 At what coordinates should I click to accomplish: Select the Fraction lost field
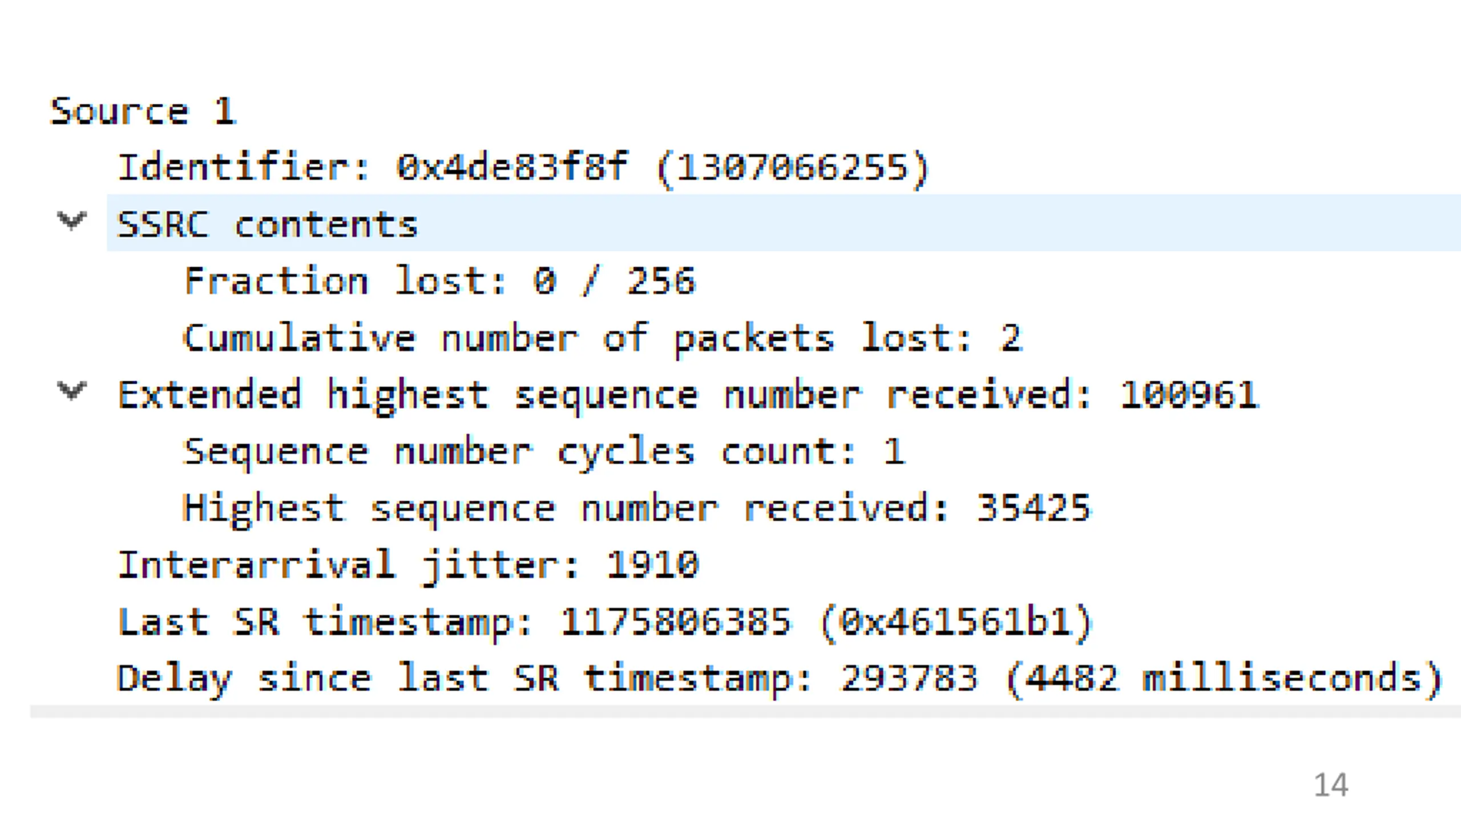coord(440,281)
